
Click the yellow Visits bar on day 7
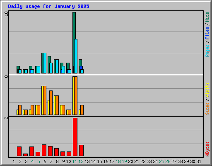[x=48, y=107]
